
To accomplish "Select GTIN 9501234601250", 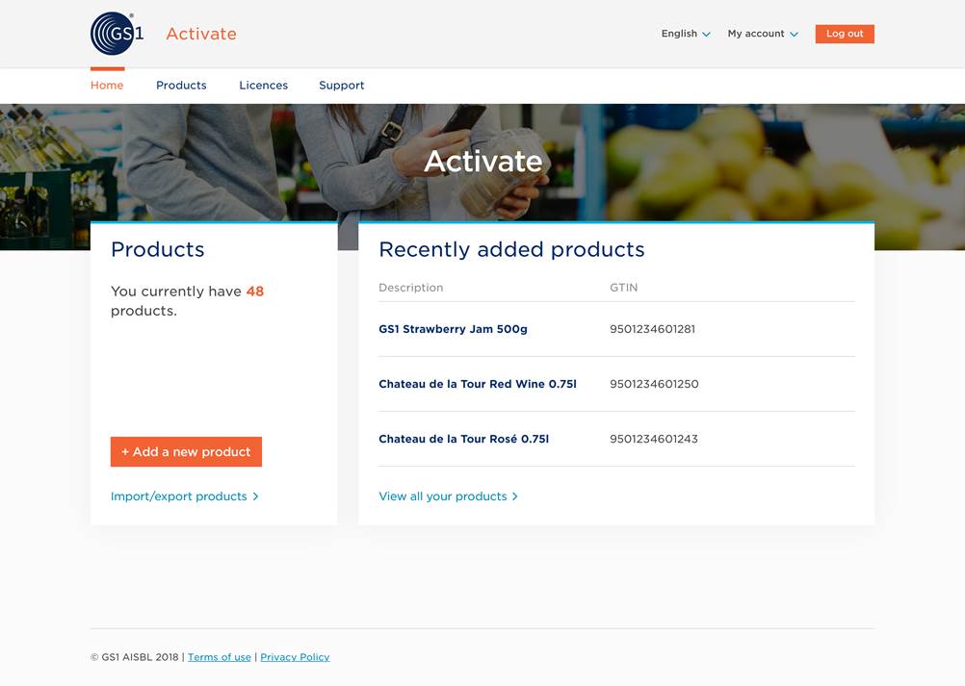I will [x=654, y=384].
